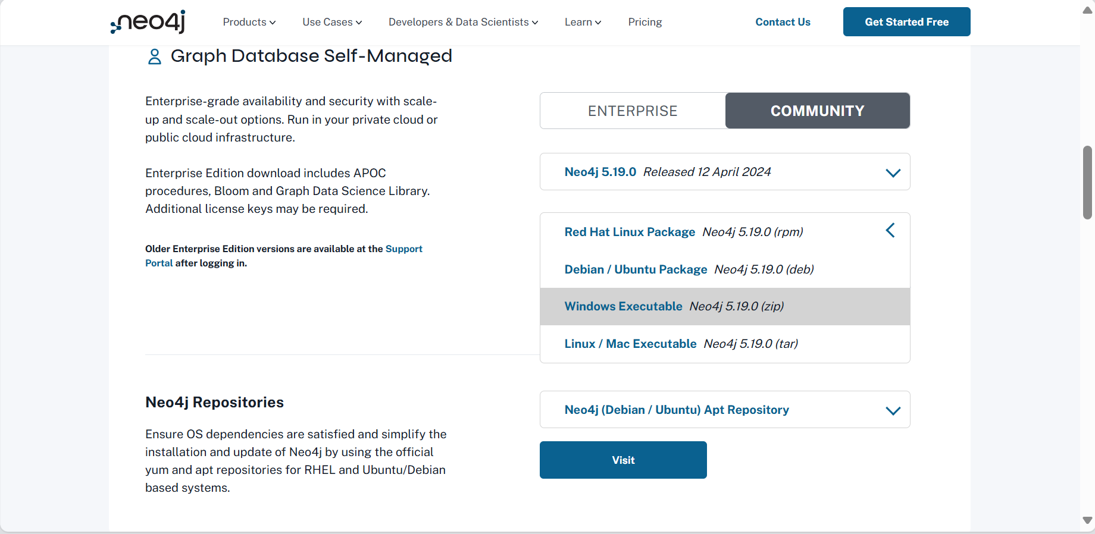Expand the Neo4j 5.19.0 version dropdown
The image size is (1095, 534).
[725, 172]
